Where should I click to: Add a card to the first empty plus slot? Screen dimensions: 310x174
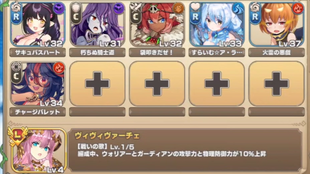tap(97, 84)
